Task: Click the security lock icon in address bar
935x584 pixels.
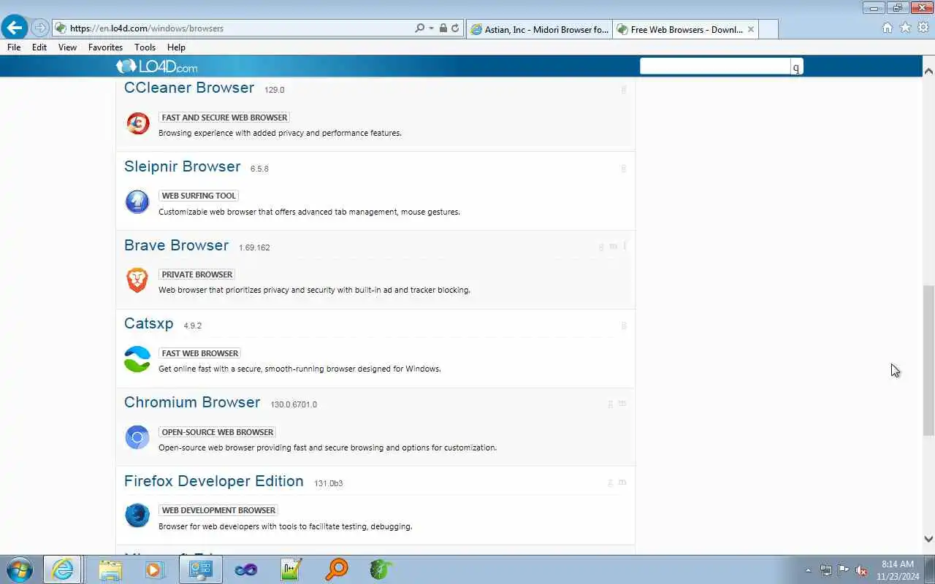Action: click(443, 28)
